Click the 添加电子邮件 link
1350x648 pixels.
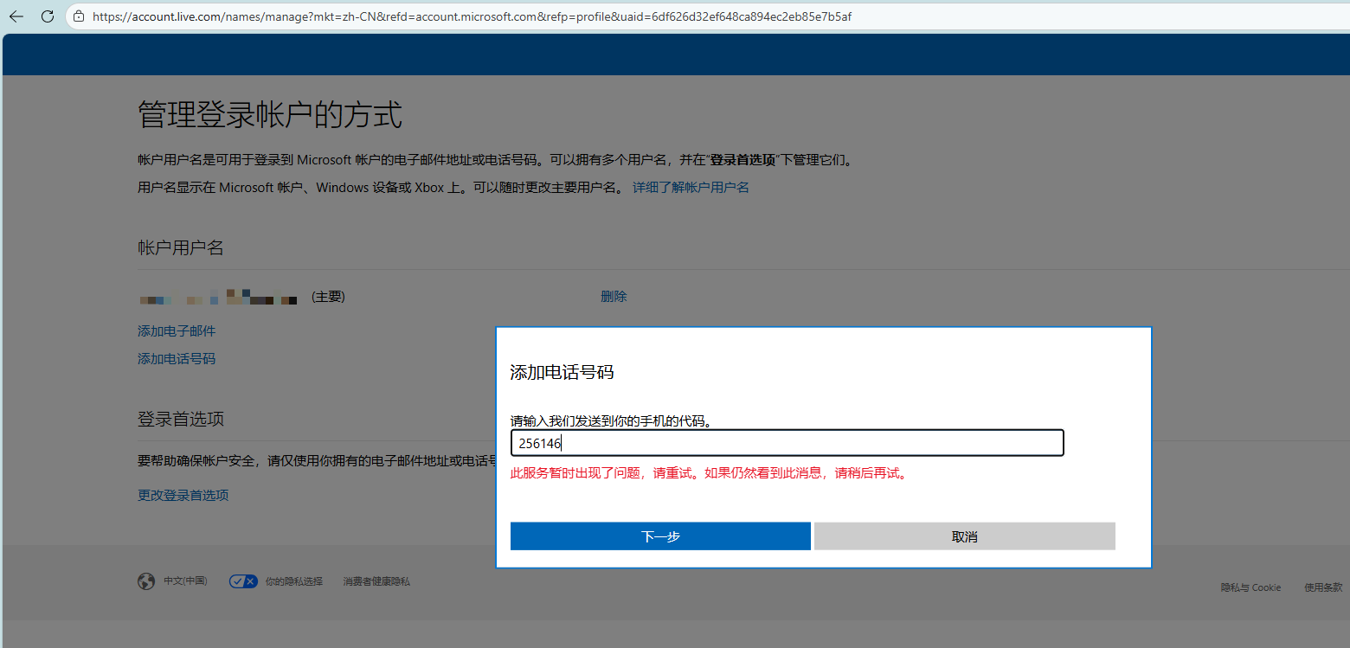tap(177, 330)
